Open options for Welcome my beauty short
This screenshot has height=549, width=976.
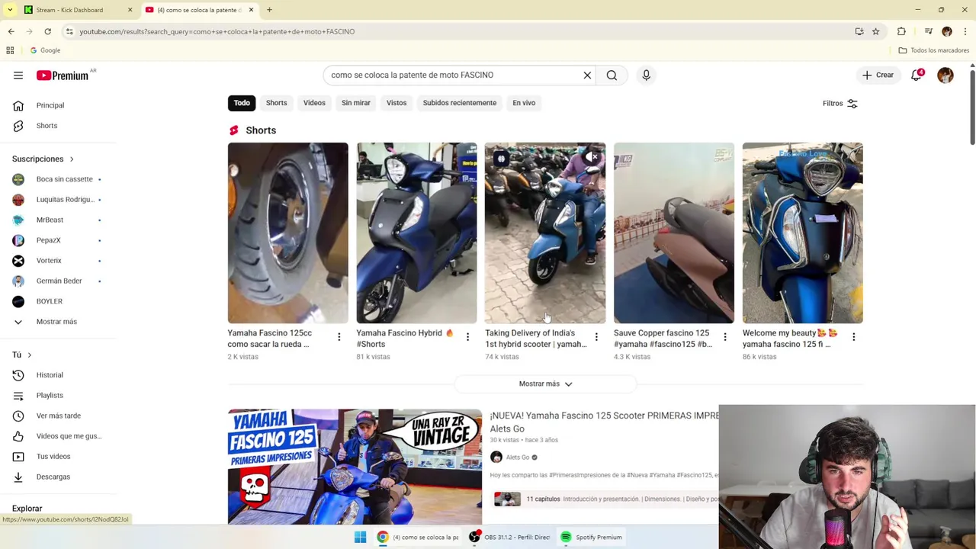click(x=854, y=337)
